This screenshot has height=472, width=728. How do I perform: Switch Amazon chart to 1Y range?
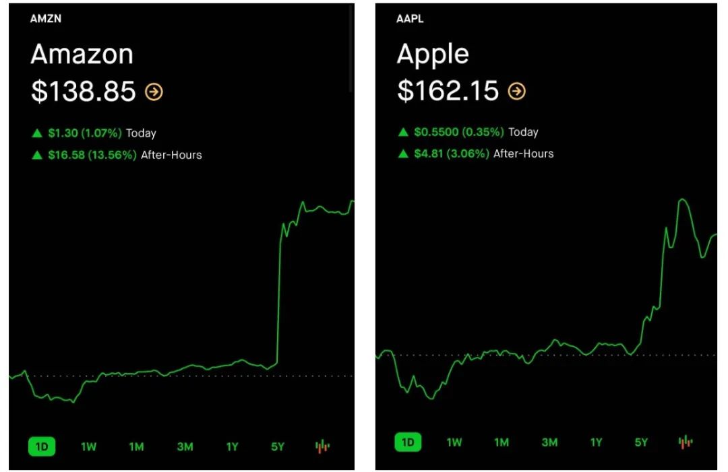[x=232, y=446]
